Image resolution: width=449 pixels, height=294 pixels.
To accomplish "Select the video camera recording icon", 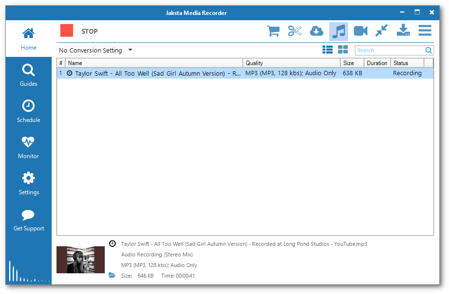I will [x=361, y=31].
